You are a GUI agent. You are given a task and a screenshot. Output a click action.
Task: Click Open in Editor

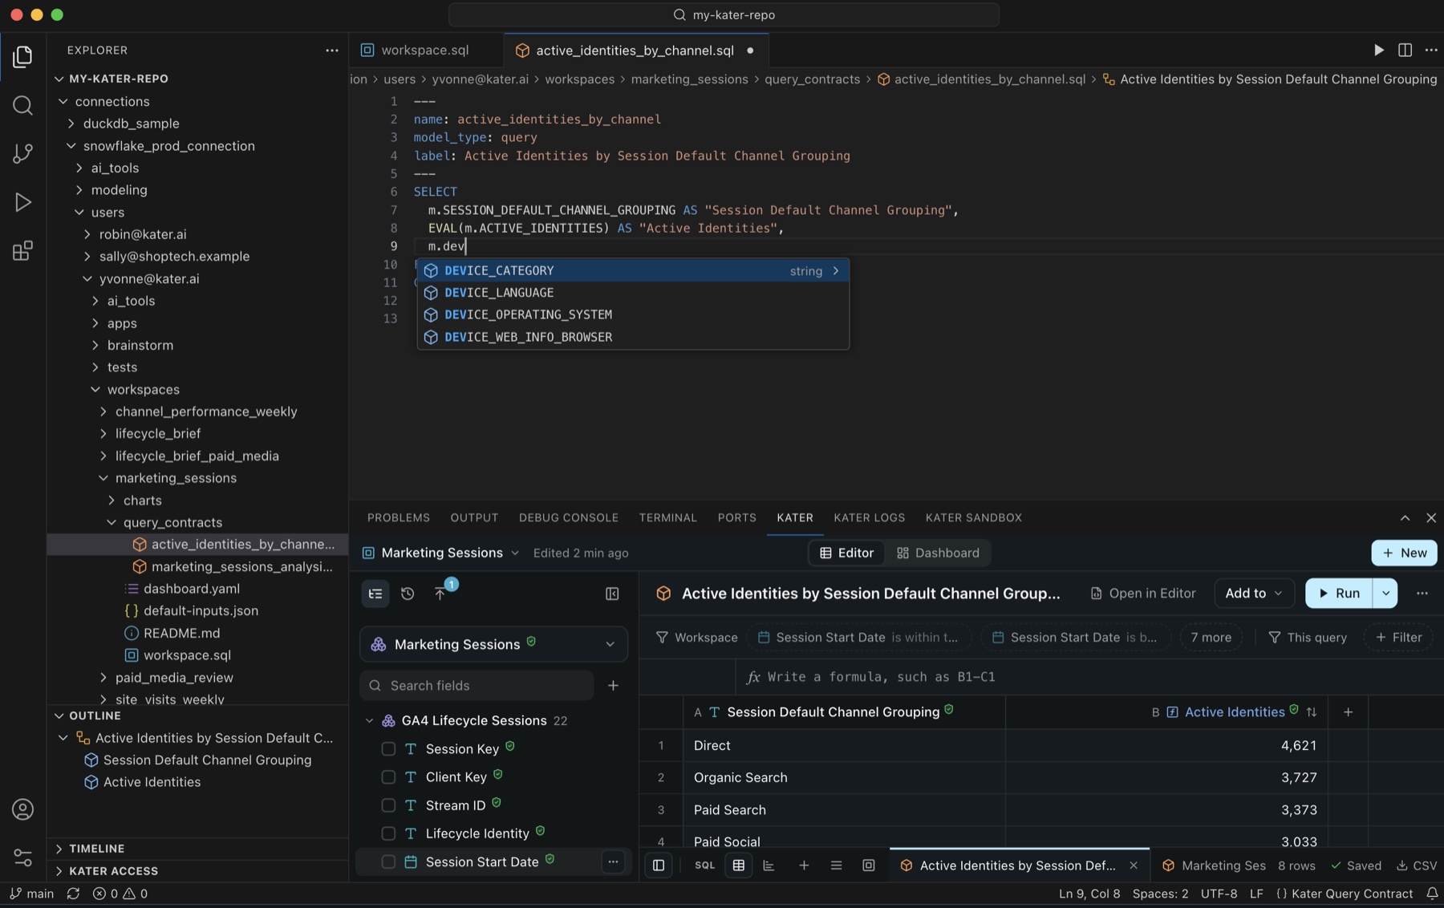[x=1143, y=594]
